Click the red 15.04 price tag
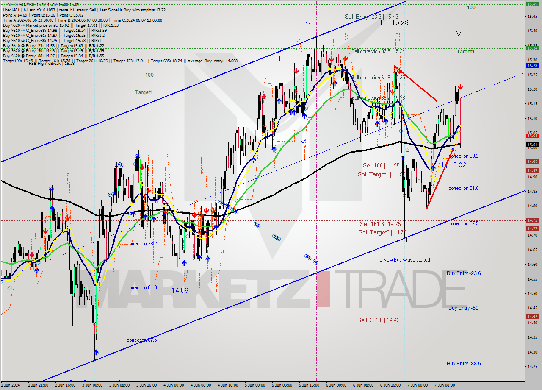 pos(532,136)
